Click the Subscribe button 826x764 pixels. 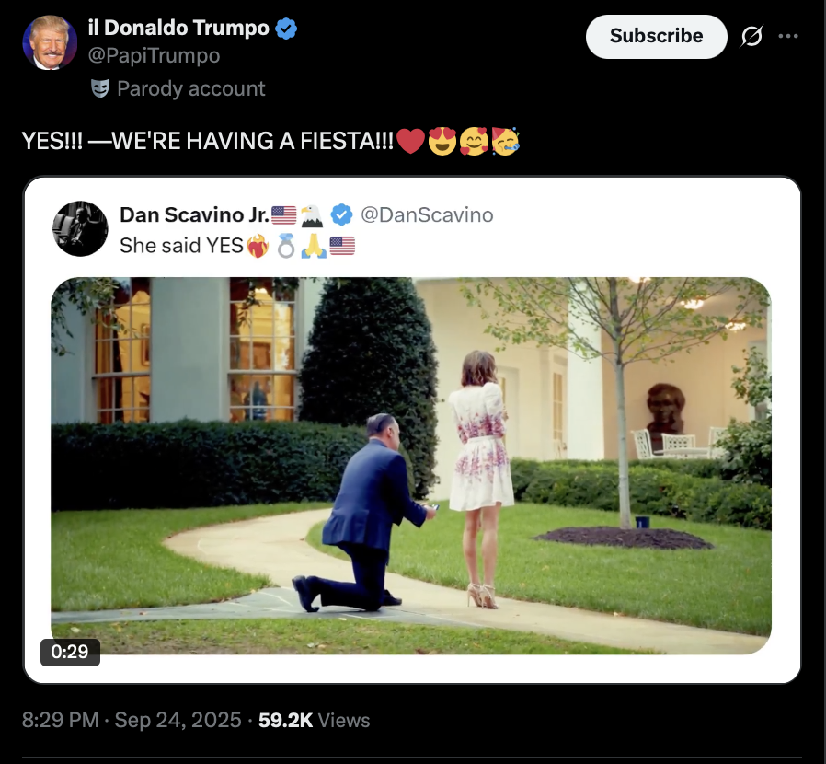(657, 37)
